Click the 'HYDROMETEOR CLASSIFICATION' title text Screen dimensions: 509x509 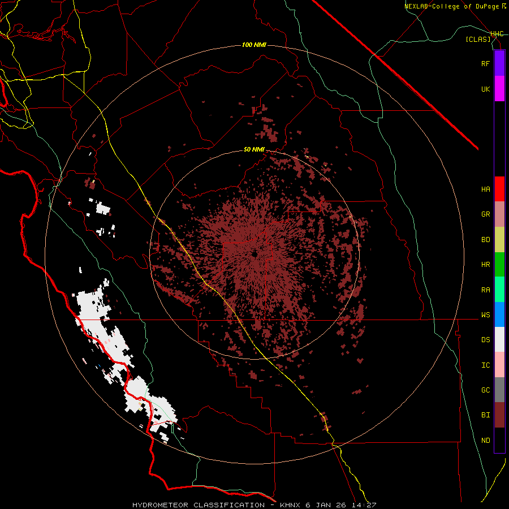point(199,505)
